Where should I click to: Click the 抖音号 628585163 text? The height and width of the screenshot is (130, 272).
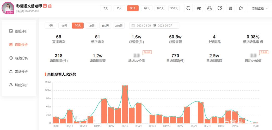[28, 11]
